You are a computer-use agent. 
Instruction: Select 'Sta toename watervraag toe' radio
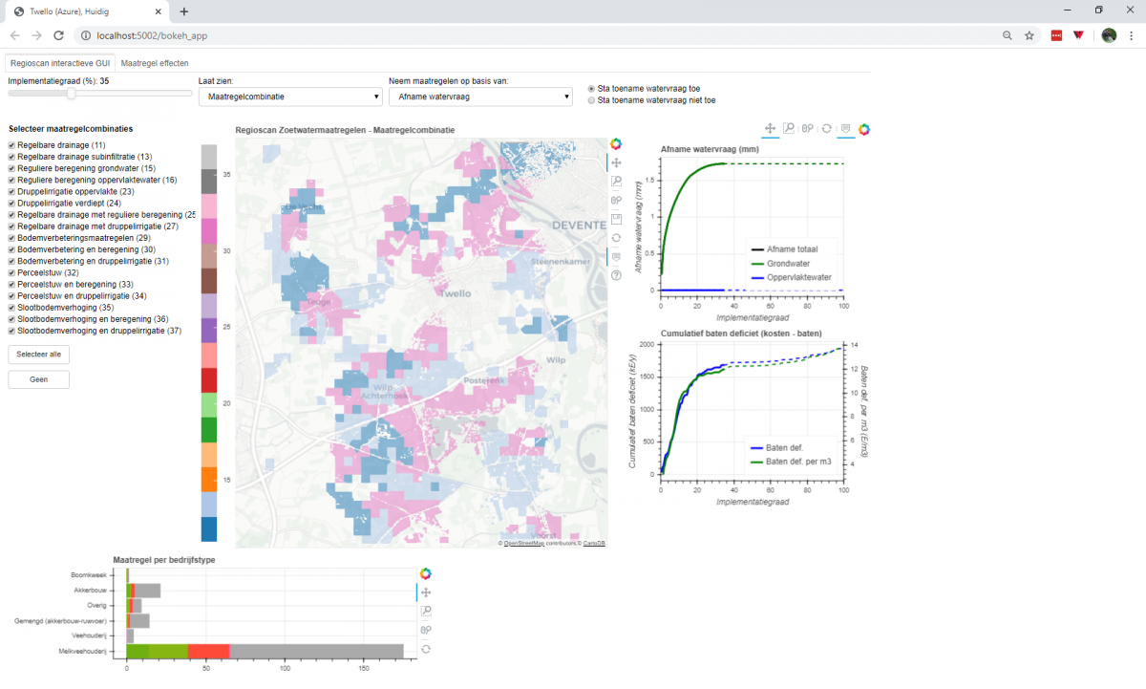(x=591, y=88)
